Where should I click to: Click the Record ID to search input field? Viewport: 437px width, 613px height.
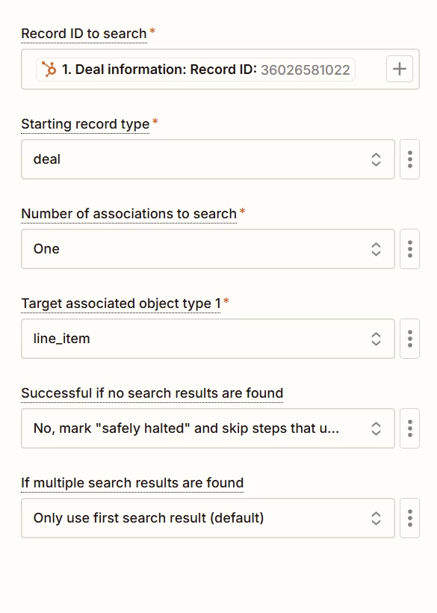[220, 70]
